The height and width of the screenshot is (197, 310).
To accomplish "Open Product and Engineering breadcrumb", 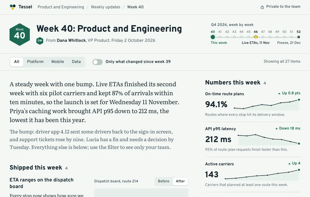I will click(61, 7).
